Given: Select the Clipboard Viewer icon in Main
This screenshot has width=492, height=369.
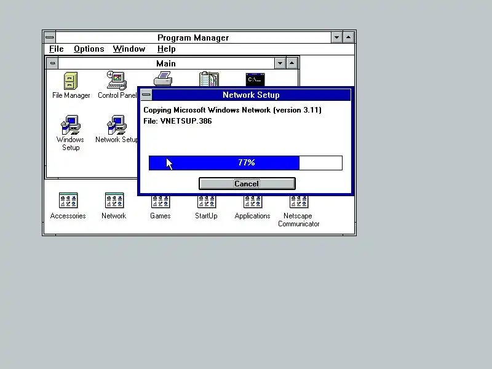Looking at the screenshot, I should pos(209,79).
